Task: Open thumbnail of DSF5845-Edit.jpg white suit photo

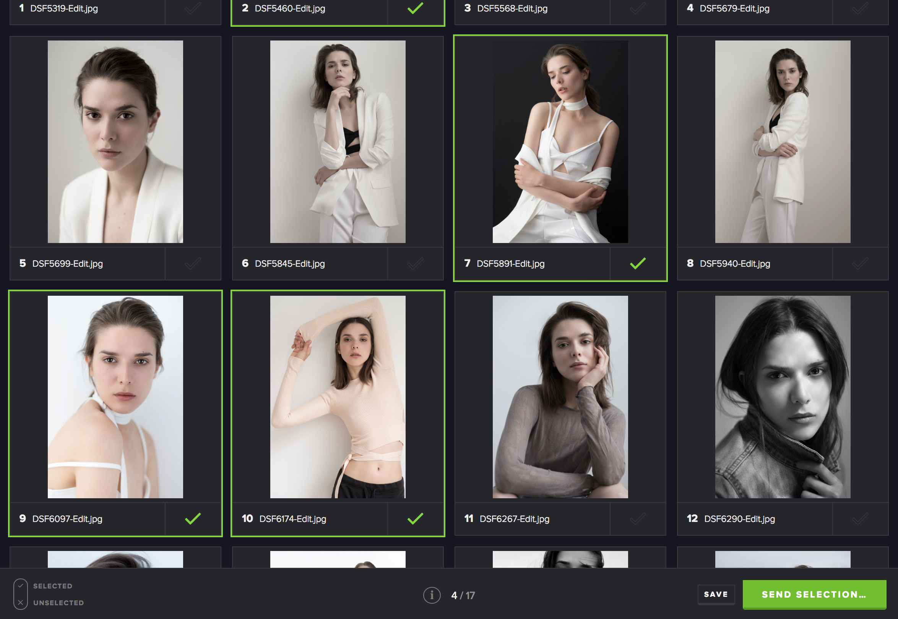Action: 338,141
